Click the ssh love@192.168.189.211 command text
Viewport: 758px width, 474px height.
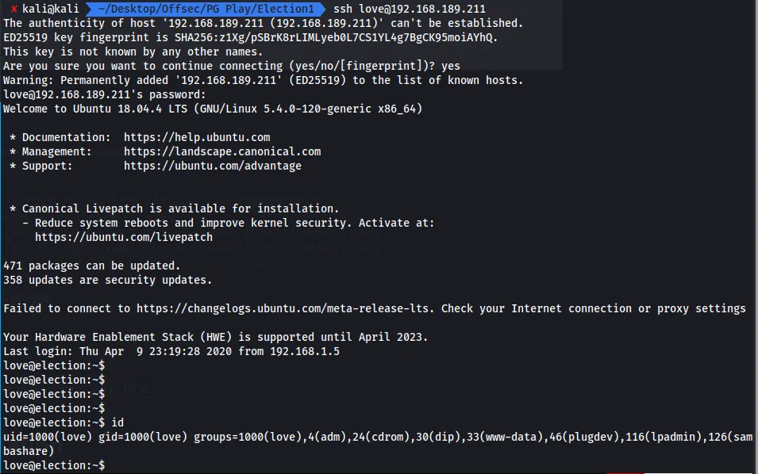(x=409, y=9)
